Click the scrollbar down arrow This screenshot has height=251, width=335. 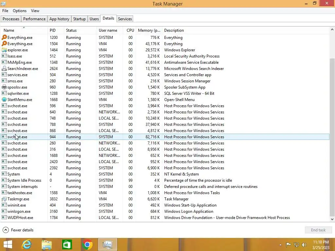[x=332, y=219]
